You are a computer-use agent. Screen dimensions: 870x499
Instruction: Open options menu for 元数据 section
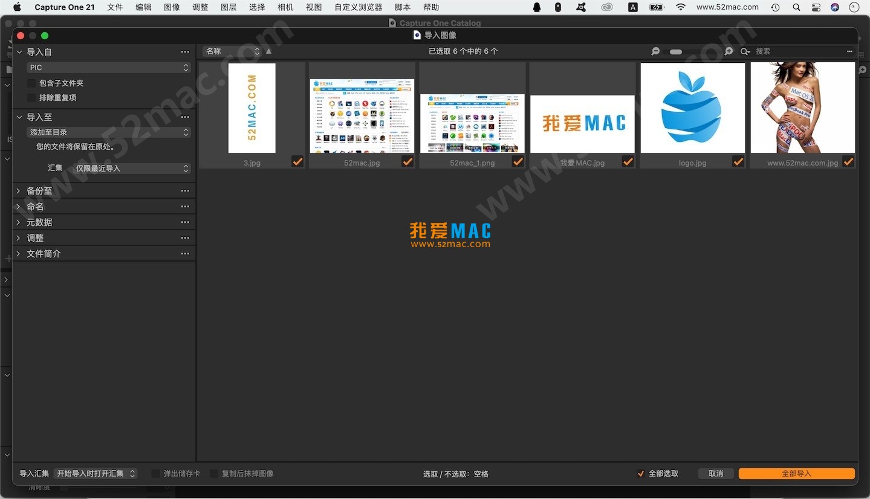pos(185,222)
